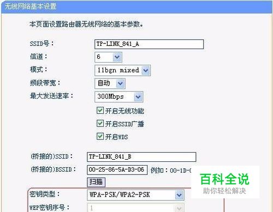This screenshot has width=273, height=212.
Task: Click the (桥接的)BSSID input field
Action: (117, 170)
